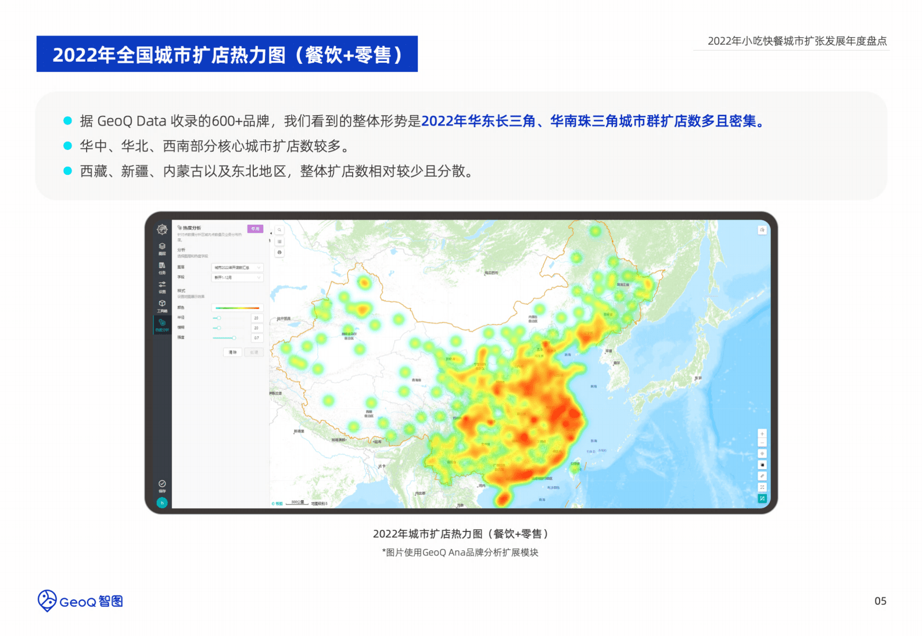Zoom out with the map minus button
This screenshot has width=922, height=636.
762,443
